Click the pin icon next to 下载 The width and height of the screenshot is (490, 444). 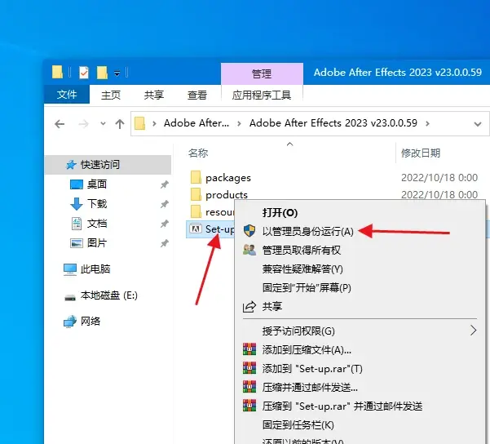coord(165,204)
